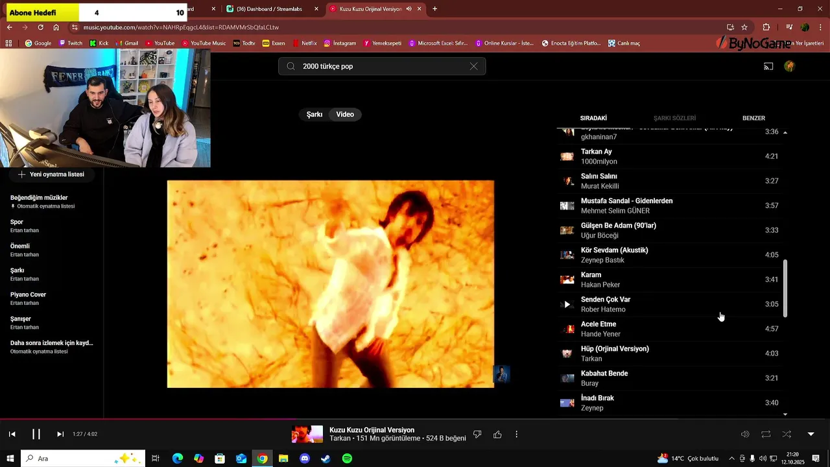This screenshot has width=830, height=467.
Task: Open Chrome extensions puzzle icon
Action: [766, 27]
